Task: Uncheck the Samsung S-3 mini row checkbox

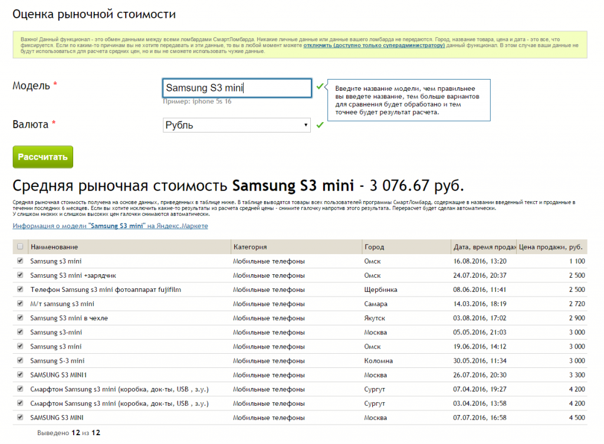Action: (20, 360)
